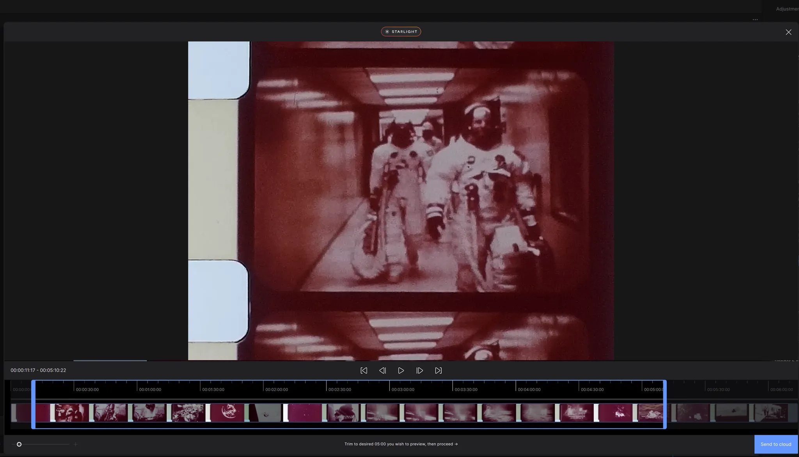Step forward one frame
This screenshot has width=799, height=457.
419,370
